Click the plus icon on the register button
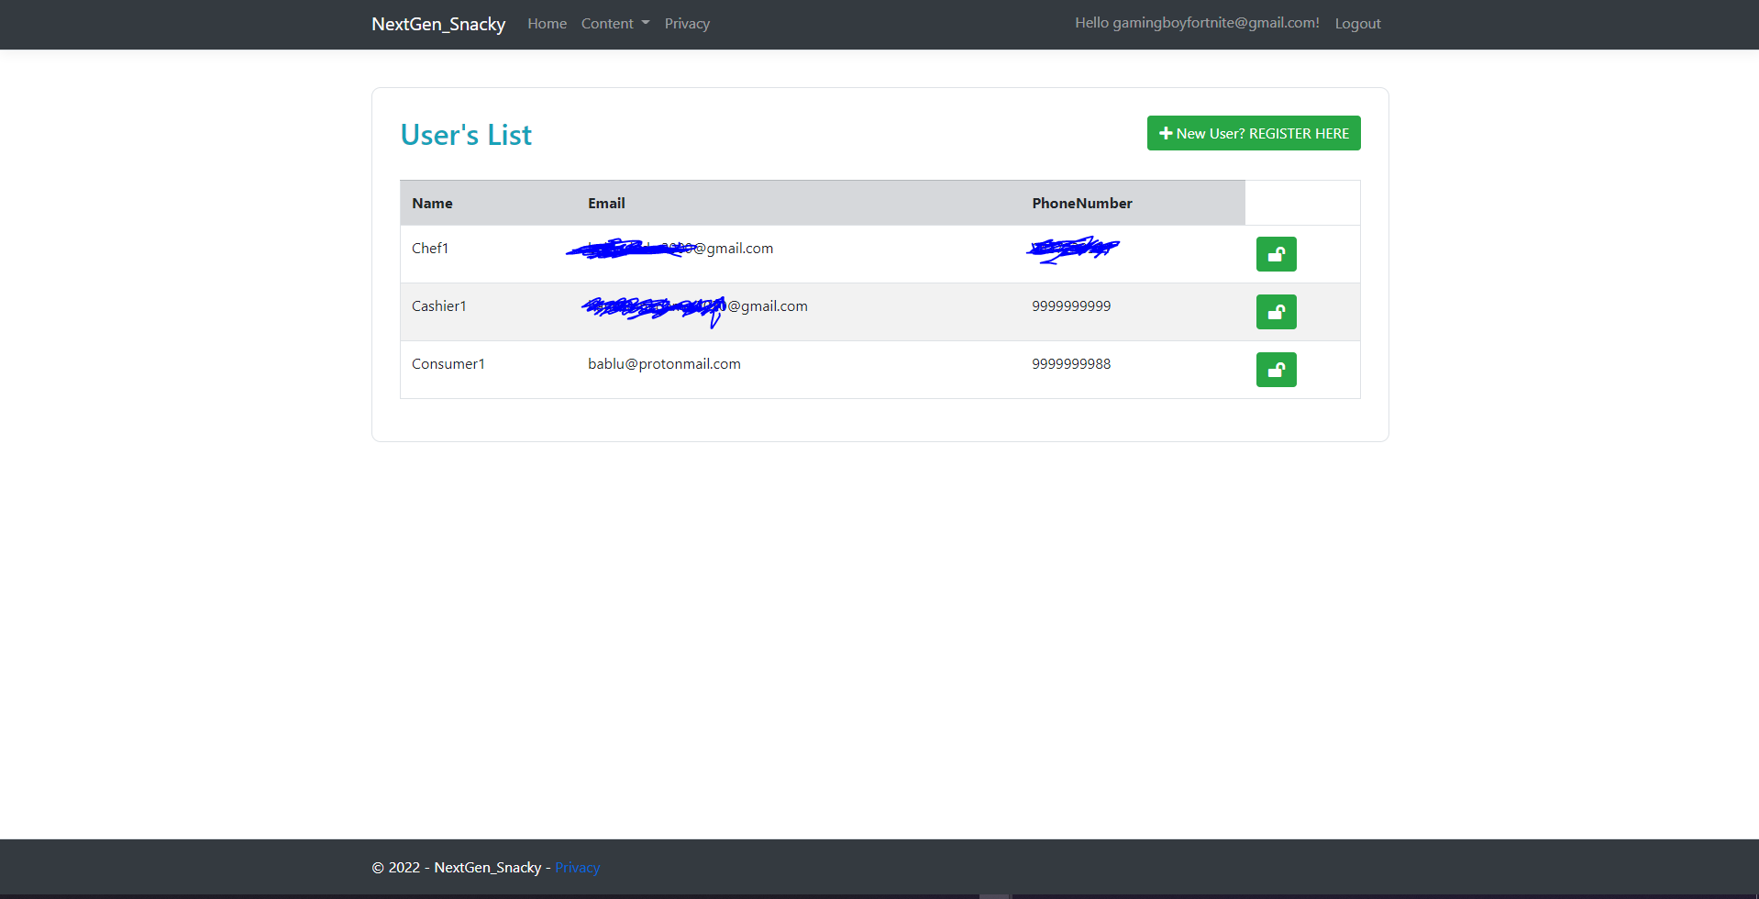 coord(1165,132)
